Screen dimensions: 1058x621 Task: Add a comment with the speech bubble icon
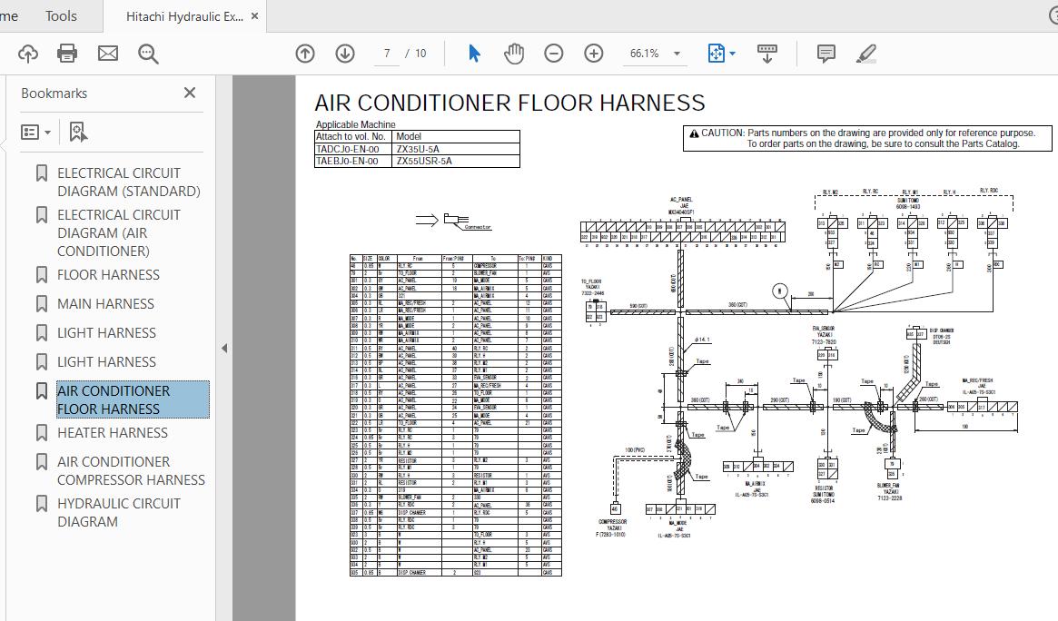[x=826, y=54]
